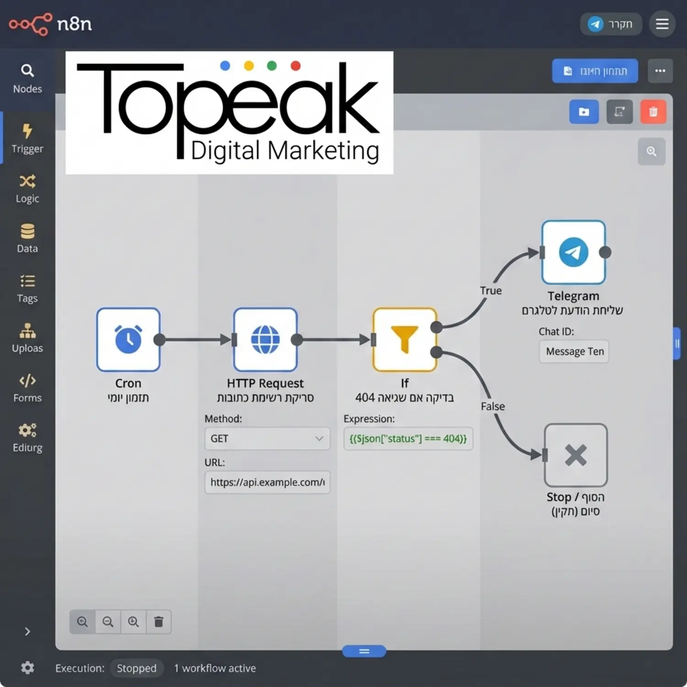Select the Cron alarm clock node
The height and width of the screenshot is (687, 687).
(128, 339)
